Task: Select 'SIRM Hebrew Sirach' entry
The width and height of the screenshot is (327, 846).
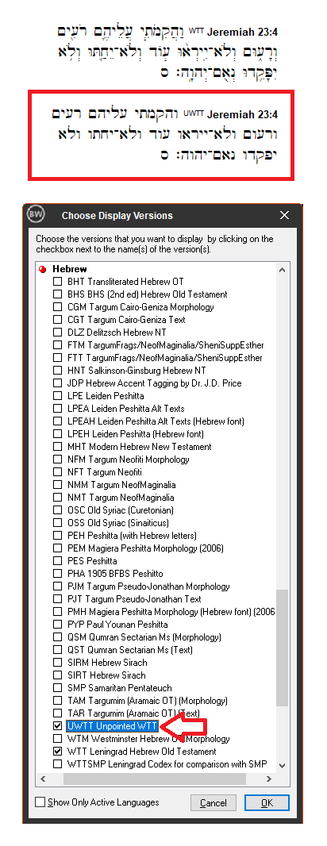Action: coord(107,663)
